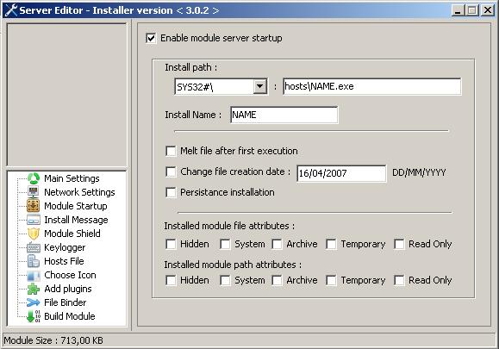Viewport: 499px width, 349px height.
Task: Check Hidden under file attributes
Action: pyautogui.click(x=171, y=244)
